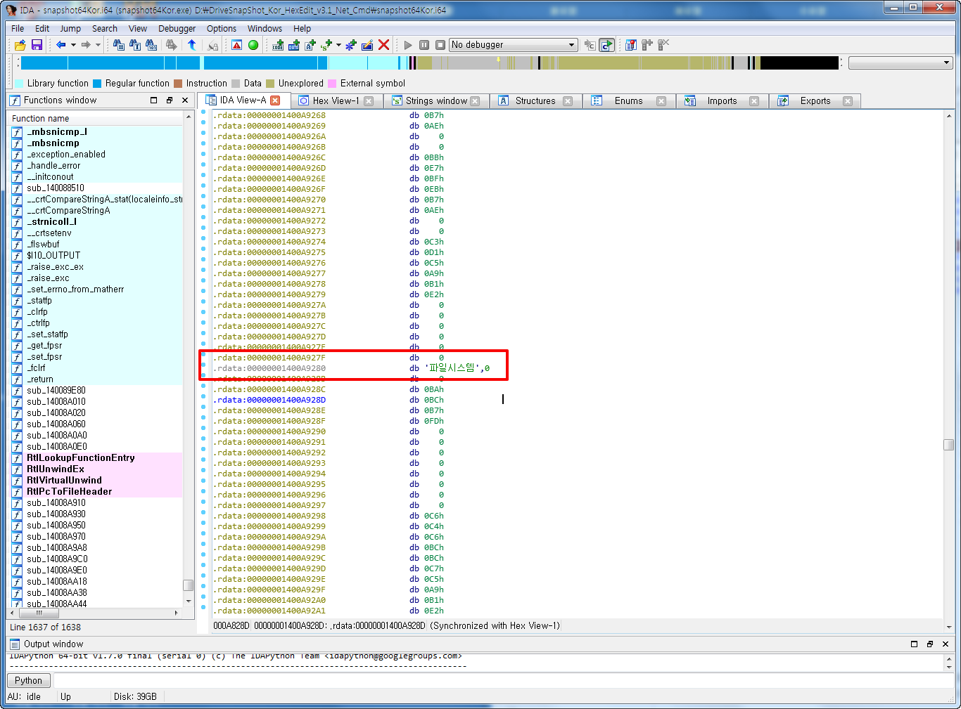961x709 pixels.
Task: Switch to the Imports tab
Action: pyautogui.click(x=722, y=101)
